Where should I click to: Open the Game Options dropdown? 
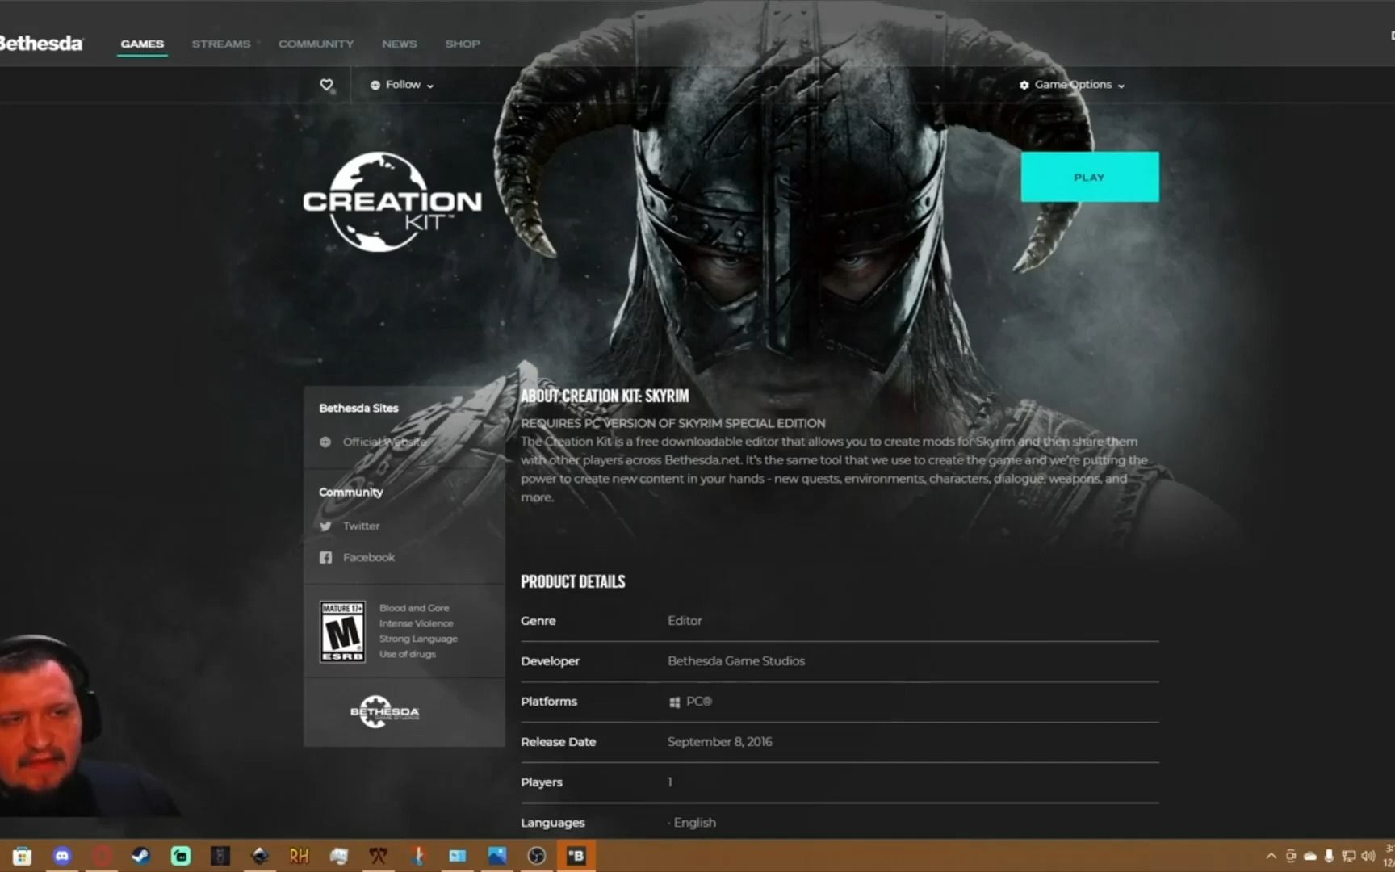(x=1072, y=85)
